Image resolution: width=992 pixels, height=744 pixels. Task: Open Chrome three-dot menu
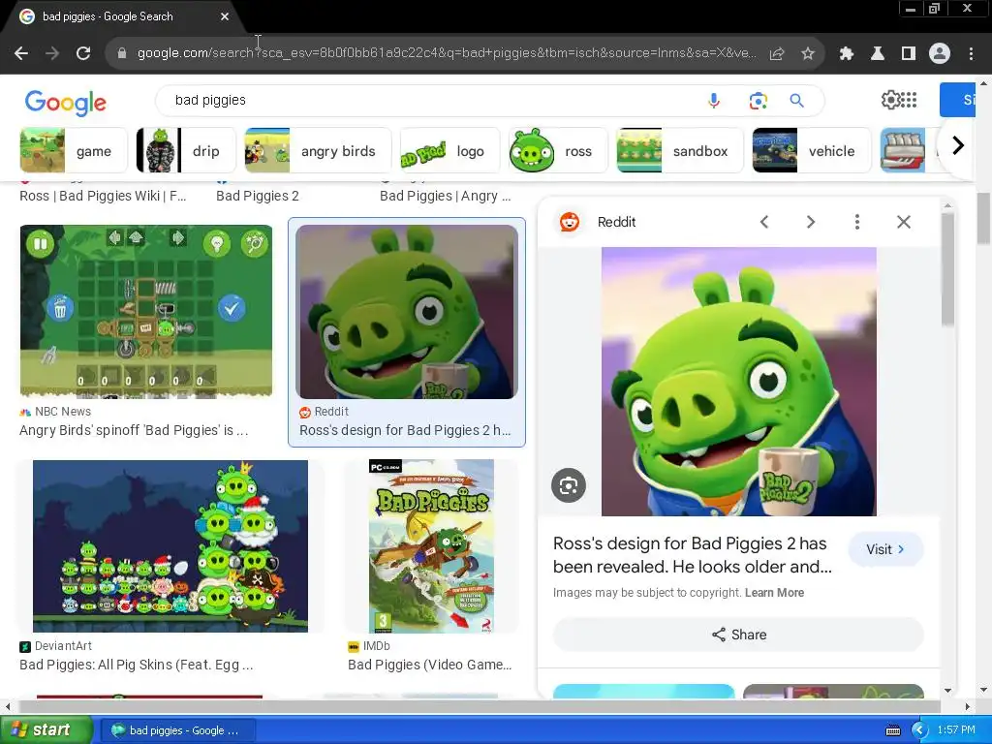(x=971, y=54)
